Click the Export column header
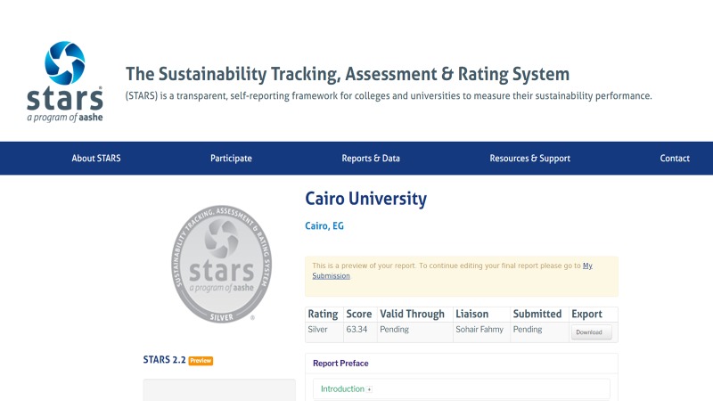 pos(586,315)
